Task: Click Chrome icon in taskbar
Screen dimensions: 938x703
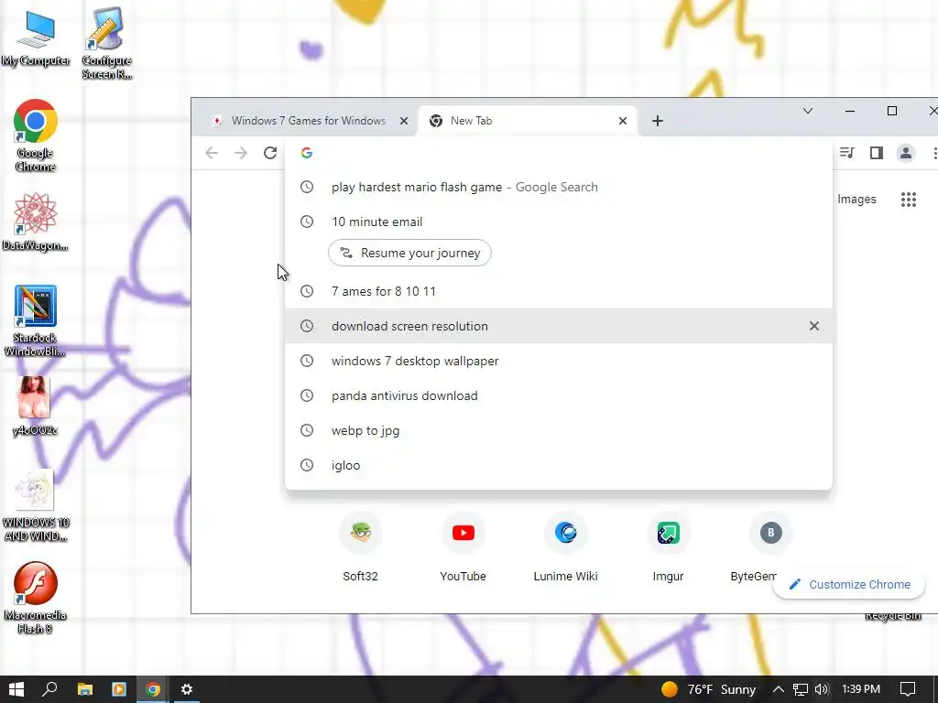Action: tap(153, 689)
